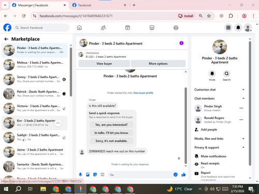259x194 pixels.
Task: Open a new browser tab
Action: 134,5
